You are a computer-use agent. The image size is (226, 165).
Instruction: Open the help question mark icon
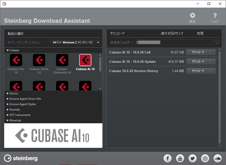pos(215,16)
